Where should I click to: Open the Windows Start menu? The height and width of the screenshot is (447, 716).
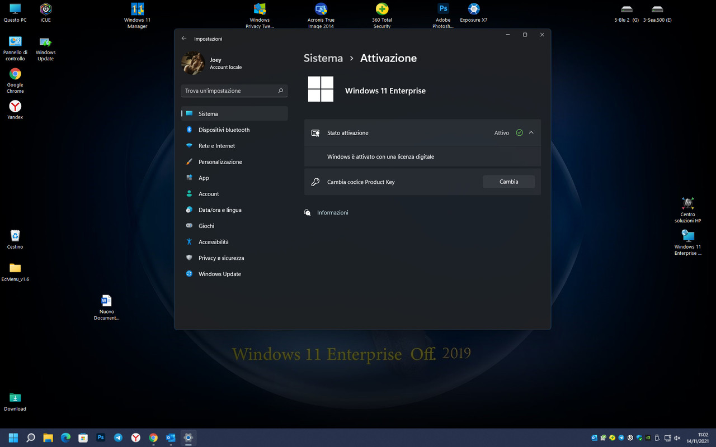(13, 438)
